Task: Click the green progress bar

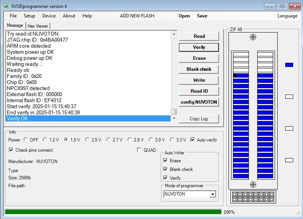Action: [113, 212]
